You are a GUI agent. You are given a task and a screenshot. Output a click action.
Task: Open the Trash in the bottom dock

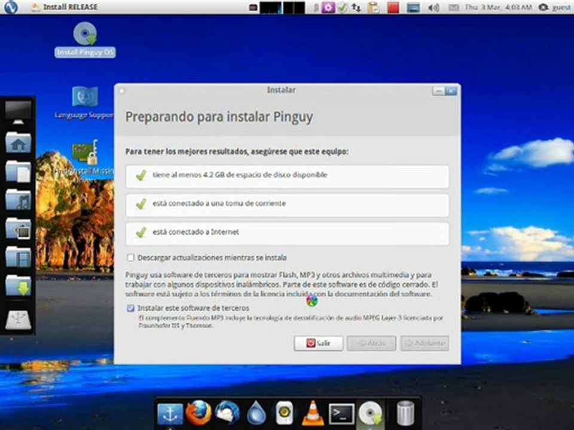405,413
